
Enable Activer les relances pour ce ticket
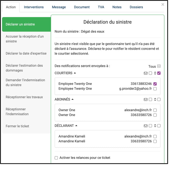[56, 158]
